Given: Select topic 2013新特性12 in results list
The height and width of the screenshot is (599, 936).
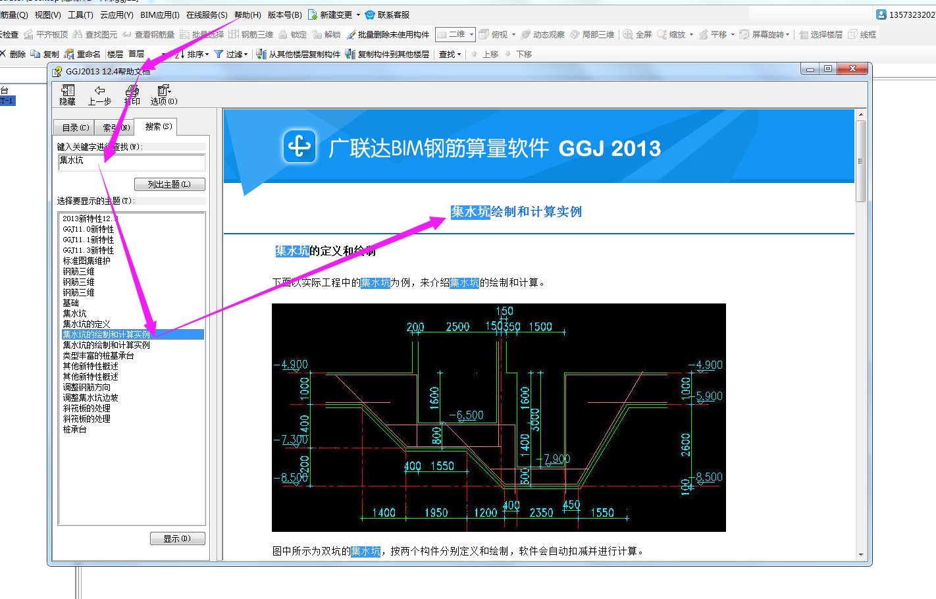Looking at the screenshot, I should (90, 219).
